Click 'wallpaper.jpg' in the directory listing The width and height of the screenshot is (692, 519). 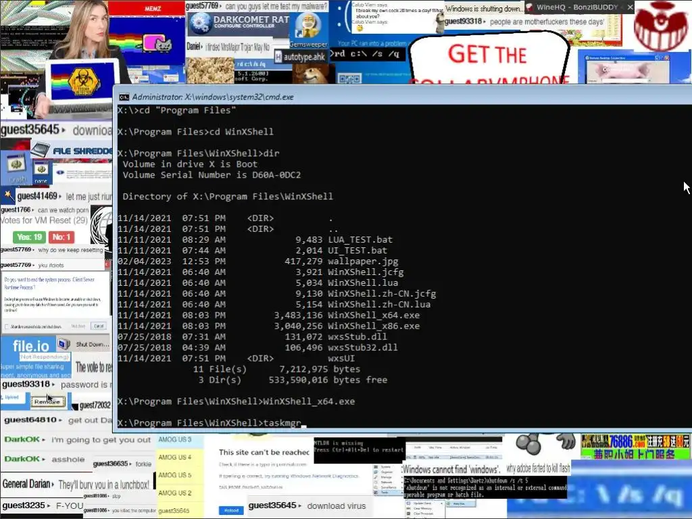click(363, 262)
